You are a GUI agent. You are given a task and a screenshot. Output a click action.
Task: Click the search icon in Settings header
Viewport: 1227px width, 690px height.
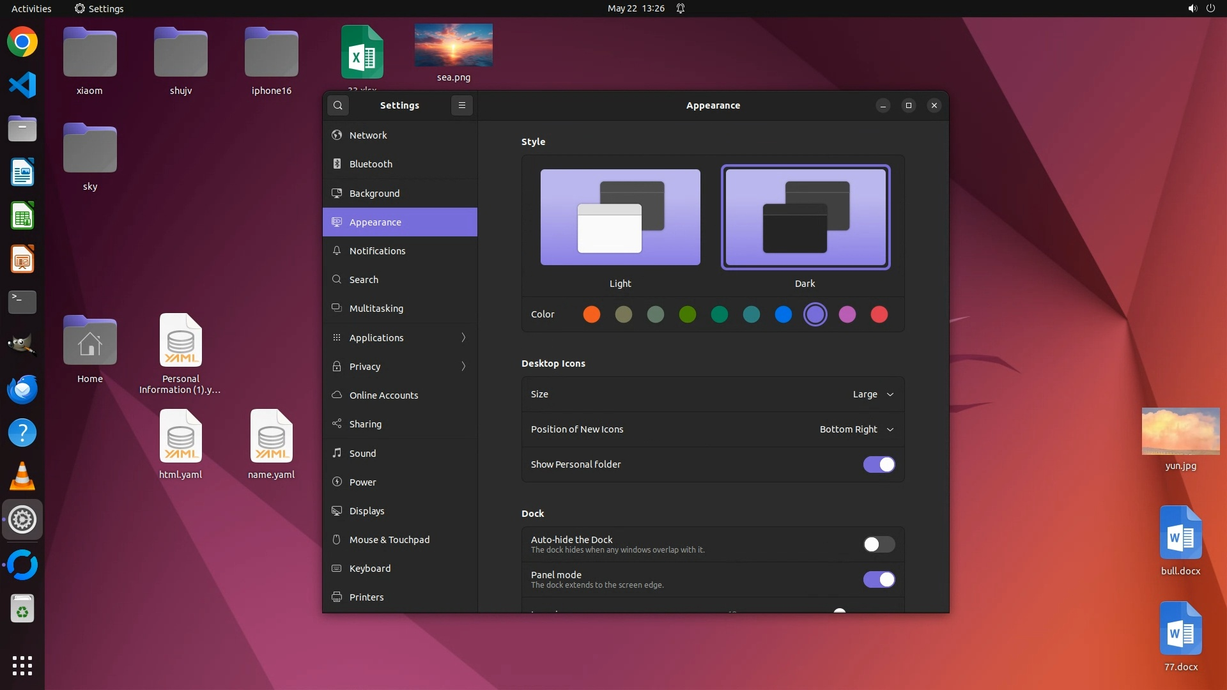(338, 105)
